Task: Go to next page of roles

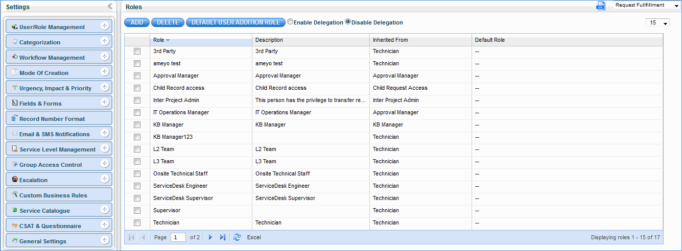Action: tap(210, 237)
